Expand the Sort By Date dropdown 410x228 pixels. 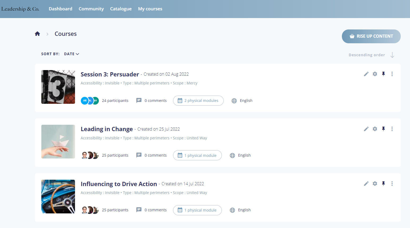click(x=72, y=54)
